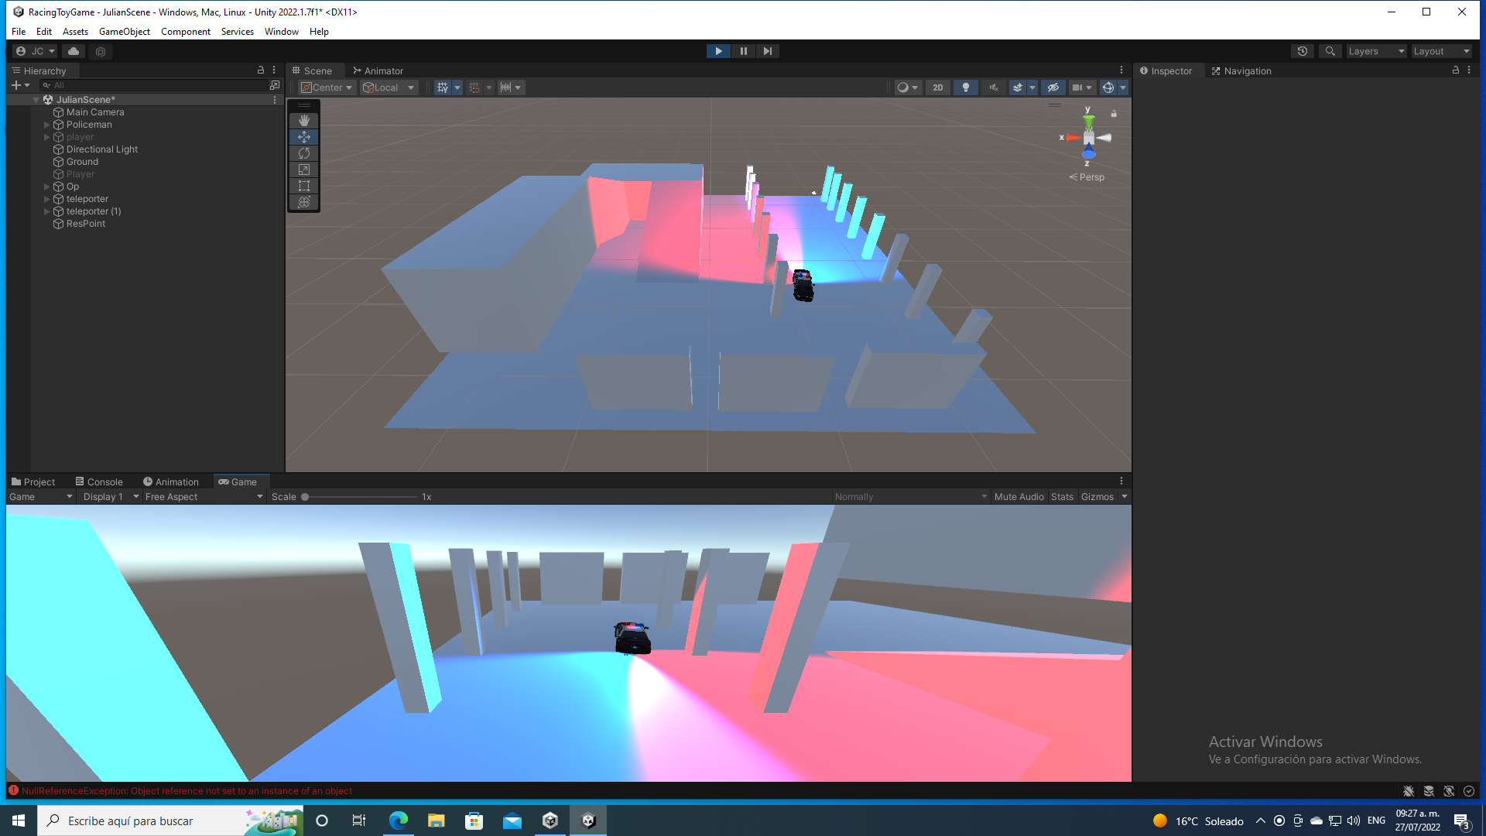Image resolution: width=1486 pixels, height=836 pixels.
Task: Toggle Mute Audio in Game view
Action: [x=1019, y=497]
